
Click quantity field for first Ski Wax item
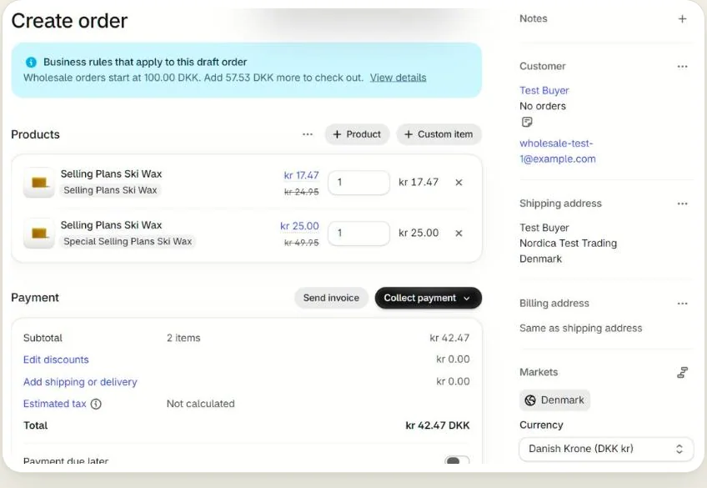tap(359, 183)
